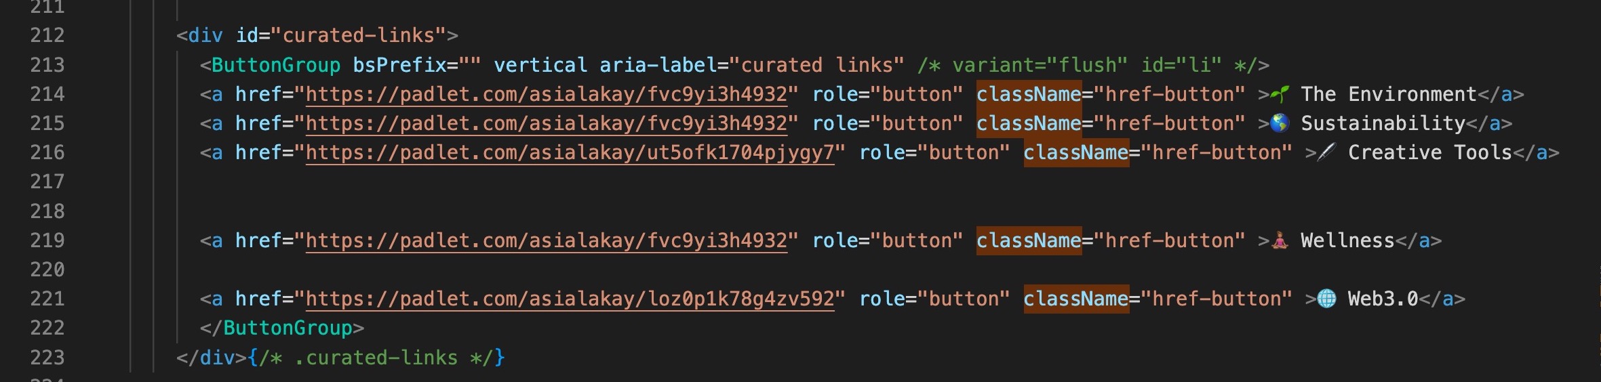Open the padlet link on line 221
Screen dimensions: 1601x382
570,299
